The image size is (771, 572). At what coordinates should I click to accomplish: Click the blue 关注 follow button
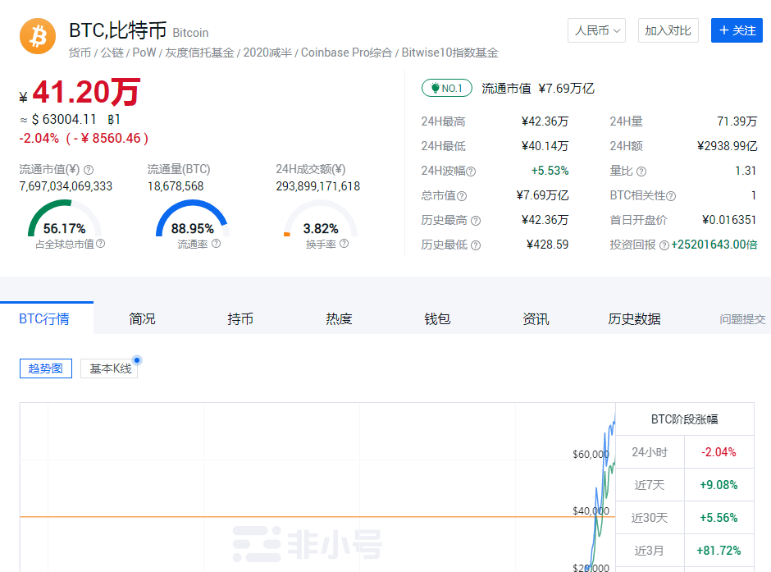click(x=737, y=30)
